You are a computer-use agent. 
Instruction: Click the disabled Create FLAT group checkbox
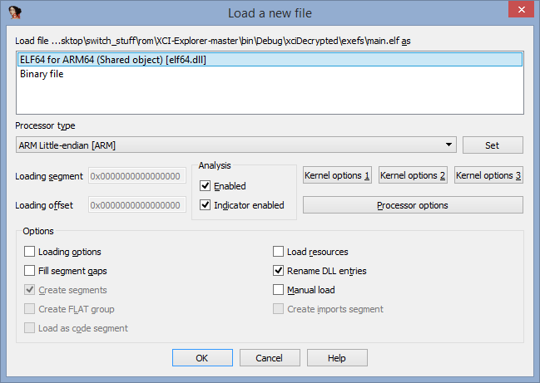[29, 309]
